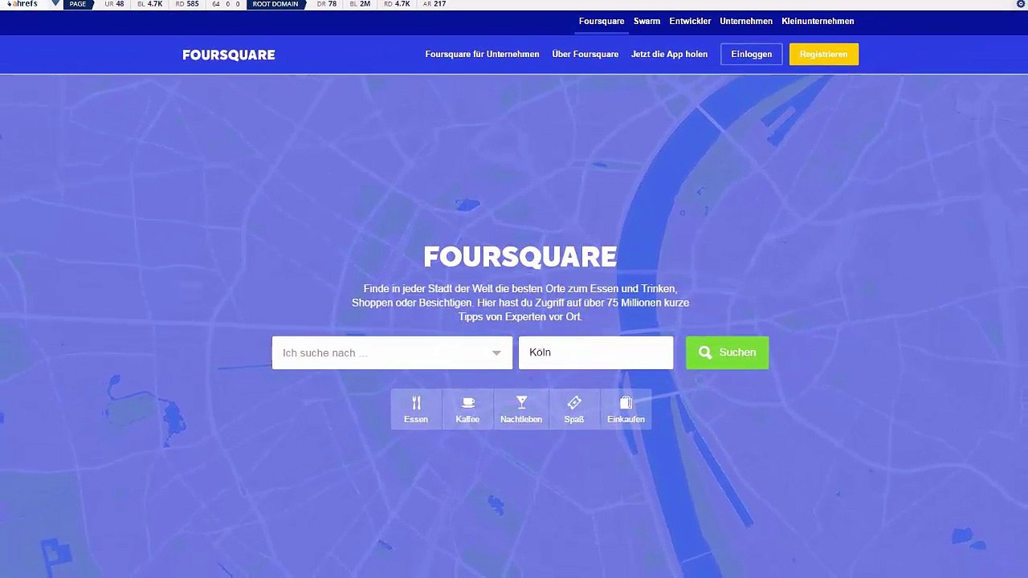Click the yellow Registrieren button
Image resolution: width=1028 pixels, height=578 pixels.
[x=824, y=55]
